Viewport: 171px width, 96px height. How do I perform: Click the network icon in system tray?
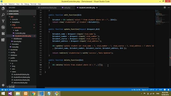tap(151, 94)
